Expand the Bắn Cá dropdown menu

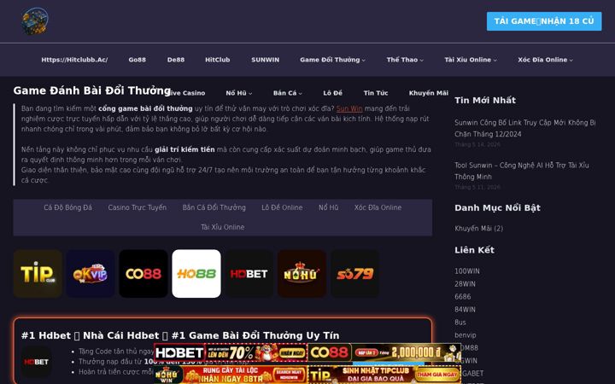point(288,93)
